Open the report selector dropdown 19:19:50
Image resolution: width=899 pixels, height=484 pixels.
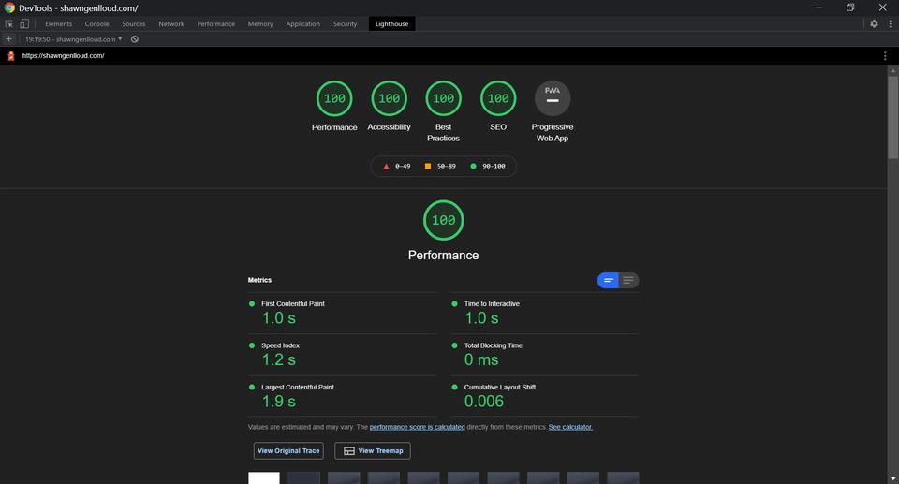[x=73, y=39]
